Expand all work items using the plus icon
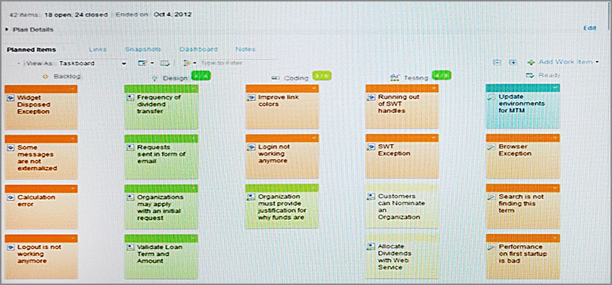612x285 pixels. [513, 63]
